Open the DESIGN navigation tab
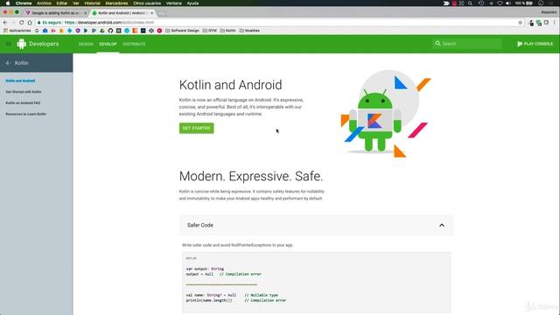 86,44
